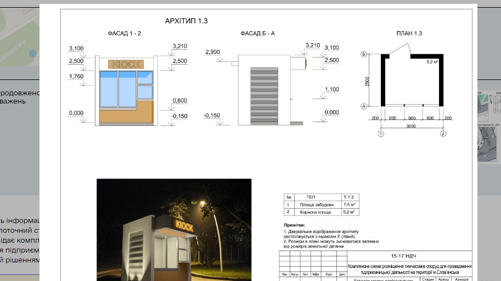Screen dimensions: 501x281
Task: Click the background map in the top-left corner
Action: coord(20,37)
